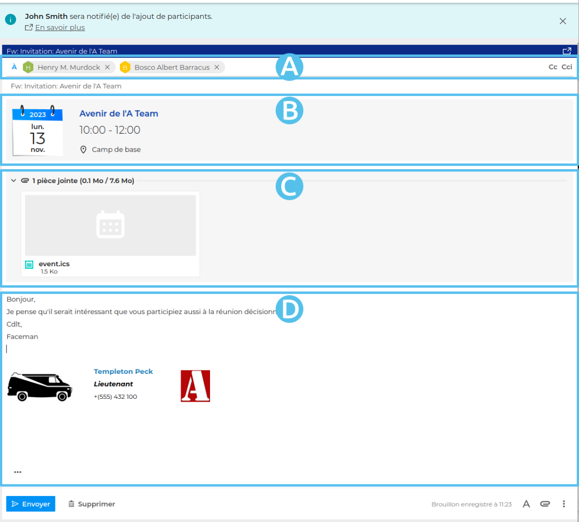The width and height of the screenshot is (579, 522).
Task: Open the event.ics attachment preview thumbnail
Action: point(110,225)
